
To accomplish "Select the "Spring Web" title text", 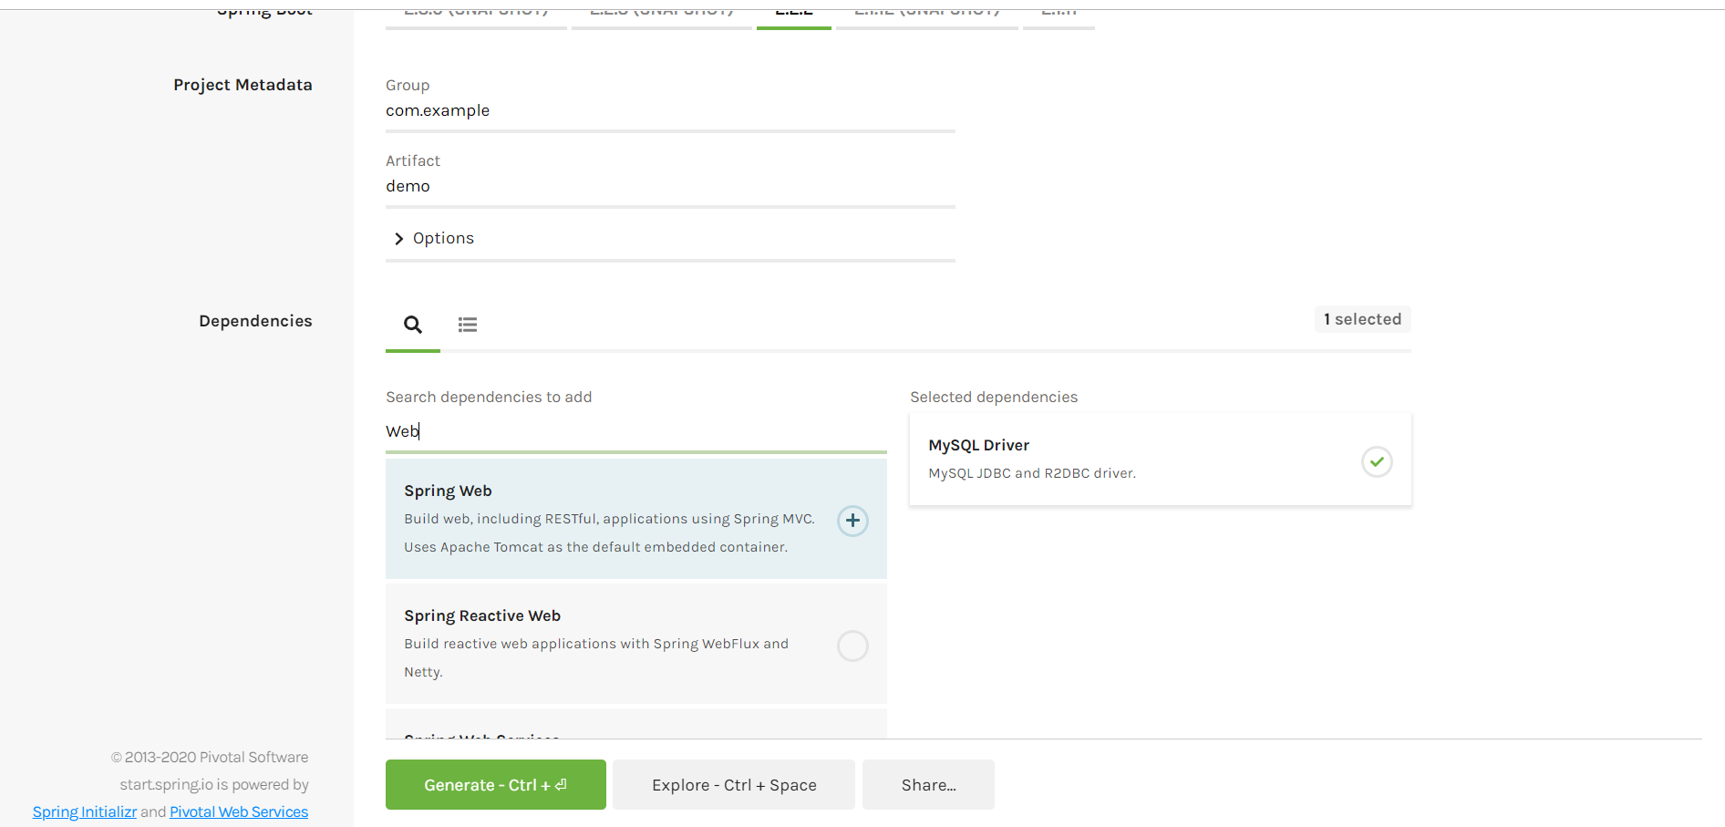I will (448, 491).
